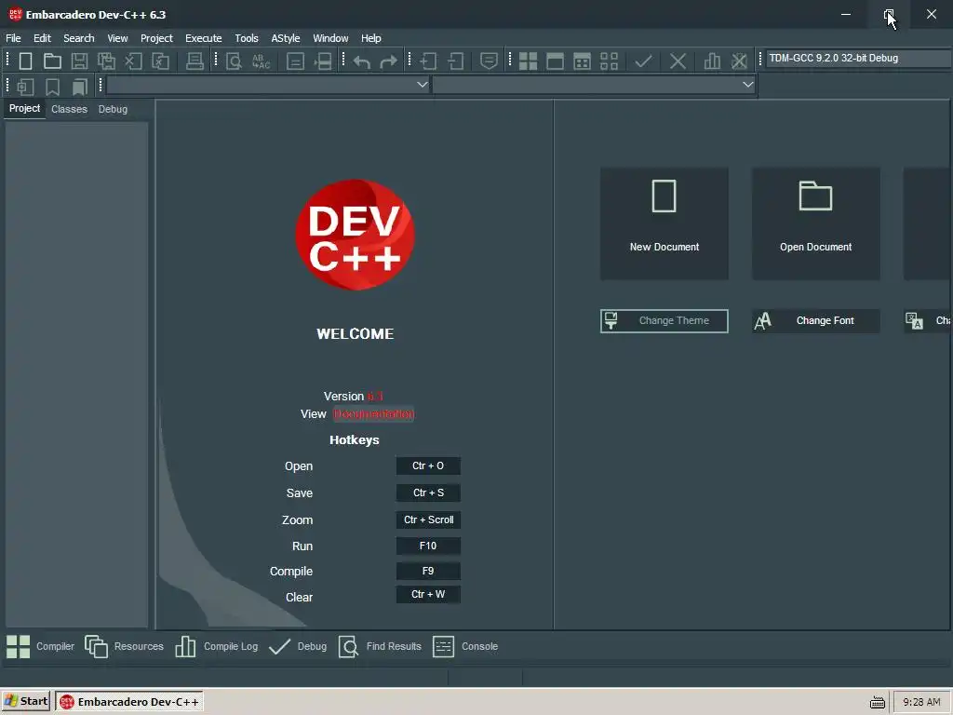
Task: Click the 'Ctr + O' hotkey label
Action: pyautogui.click(x=428, y=465)
